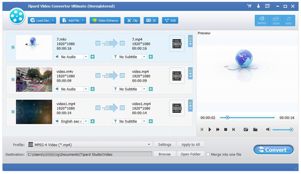Add subtitle to 7.mp4 with plus icon
The width and height of the screenshot is (301, 174).
tap(151, 57)
